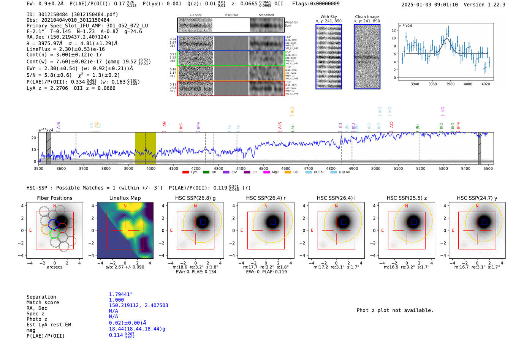Click the Est LyA rest-EW value 0.02(±0.00)Å

[x=128, y=323]
